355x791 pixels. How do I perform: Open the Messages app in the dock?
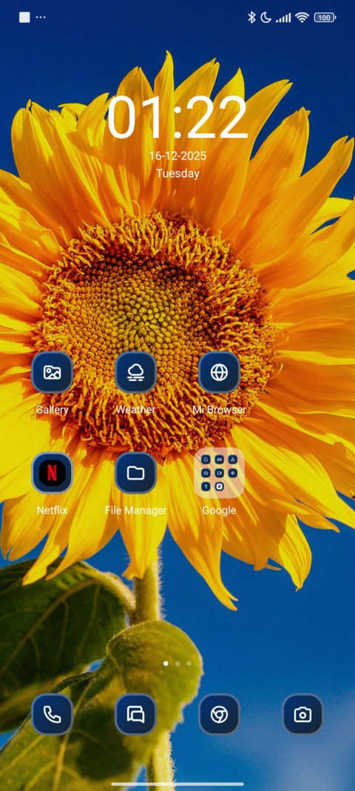tap(135, 715)
